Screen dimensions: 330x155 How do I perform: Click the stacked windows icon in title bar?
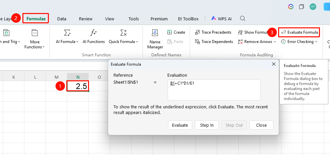(x=301, y=7)
